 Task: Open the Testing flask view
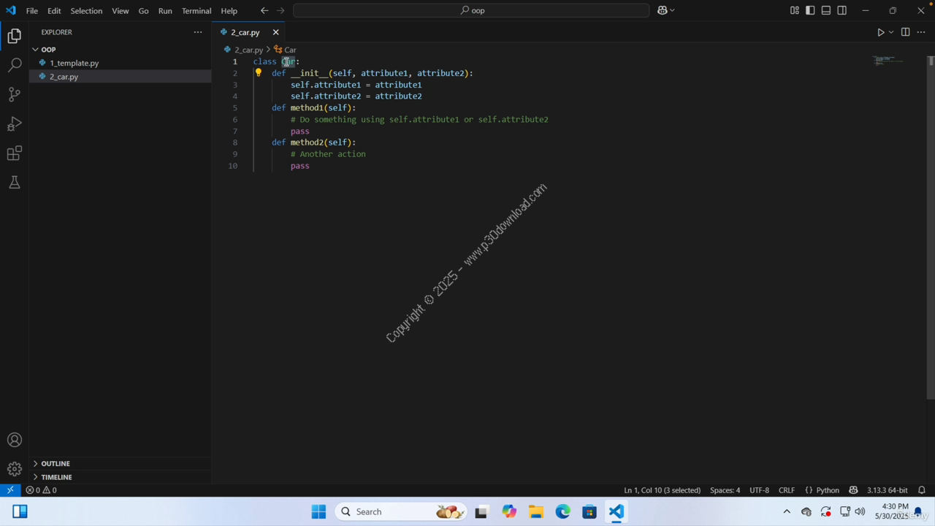[15, 182]
